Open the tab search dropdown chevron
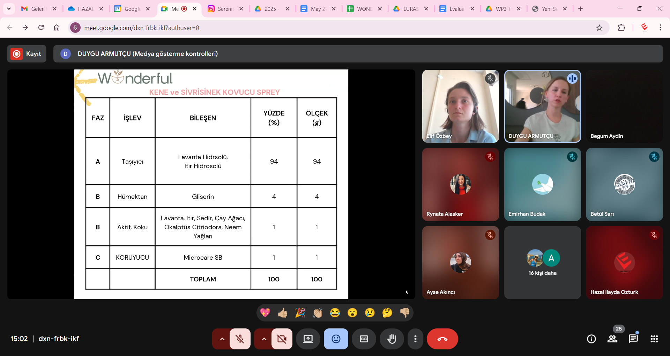Viewport: 670px width, 356px height. tap(9, 9)
